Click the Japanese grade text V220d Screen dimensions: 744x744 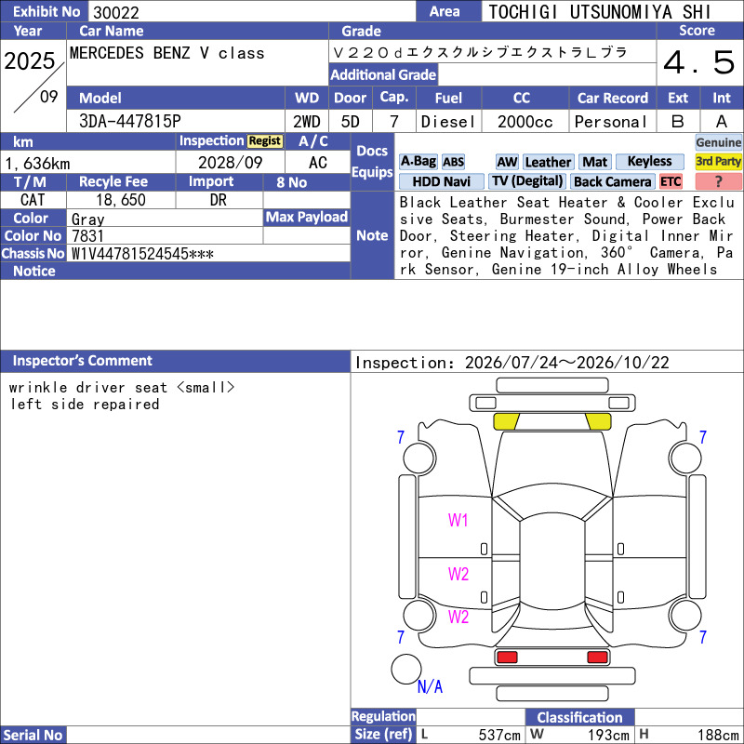coord(480,52)
